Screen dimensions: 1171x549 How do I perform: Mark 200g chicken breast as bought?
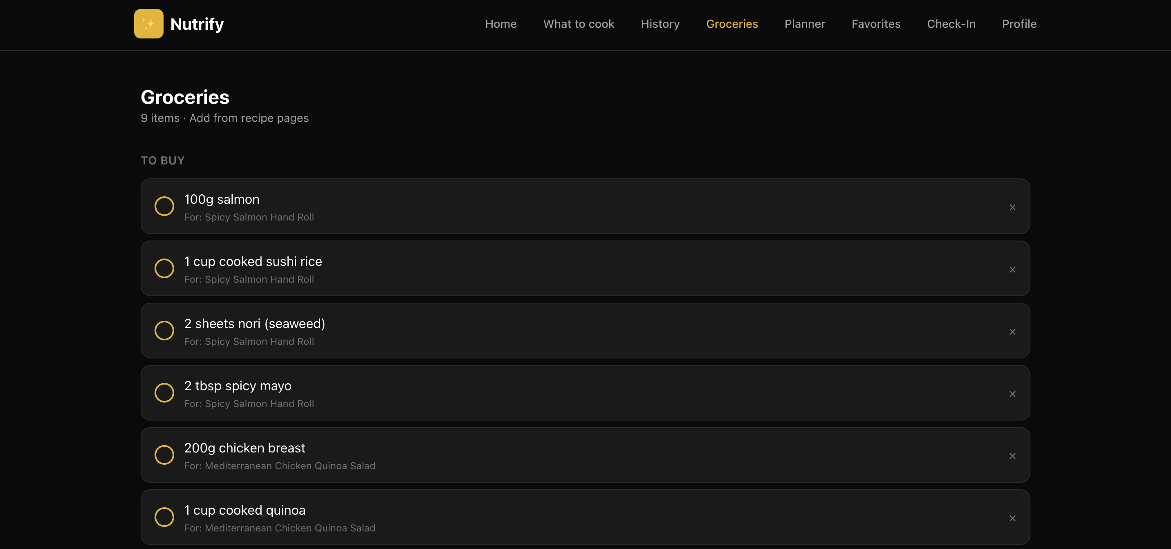pyautogui.click(x=164, y=455)
